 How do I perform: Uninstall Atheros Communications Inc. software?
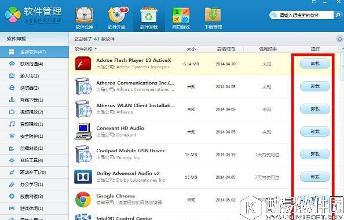315,86
